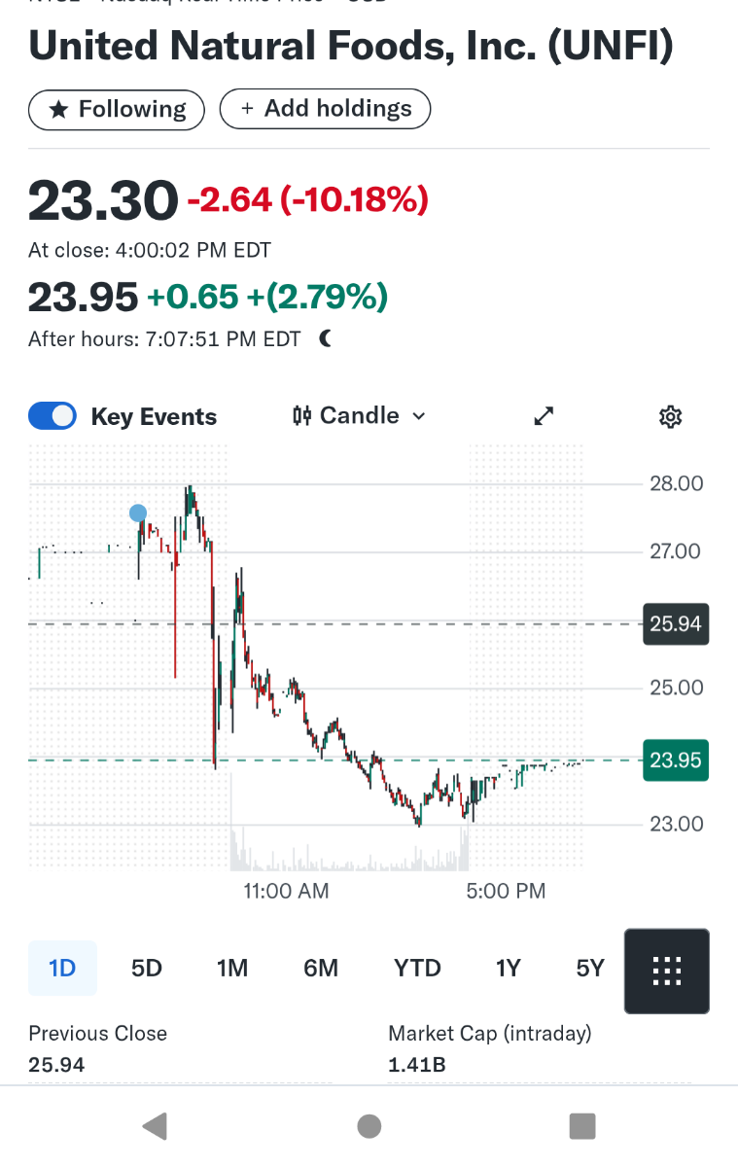Toggle the Key Events switch off
Screen dimensions: 738x1167
coord(53,416)
